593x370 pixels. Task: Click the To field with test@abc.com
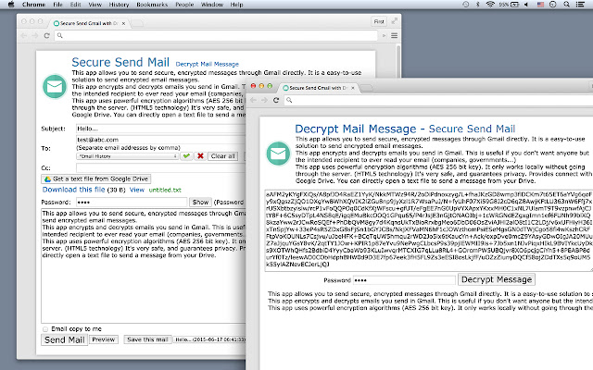[160, 140]
